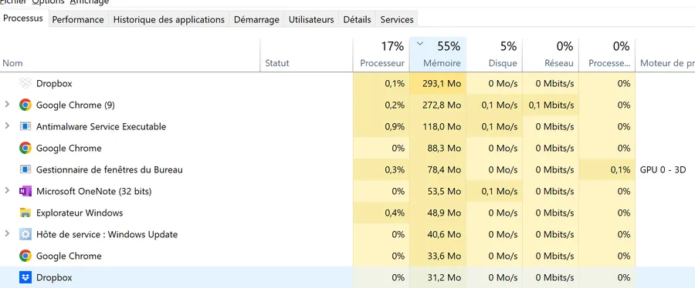The height and width of the screenshot is (288, 695).
Task: Expand Hôte de service : Windows Update
Action: pyautogui.click(x=7, y=233)
